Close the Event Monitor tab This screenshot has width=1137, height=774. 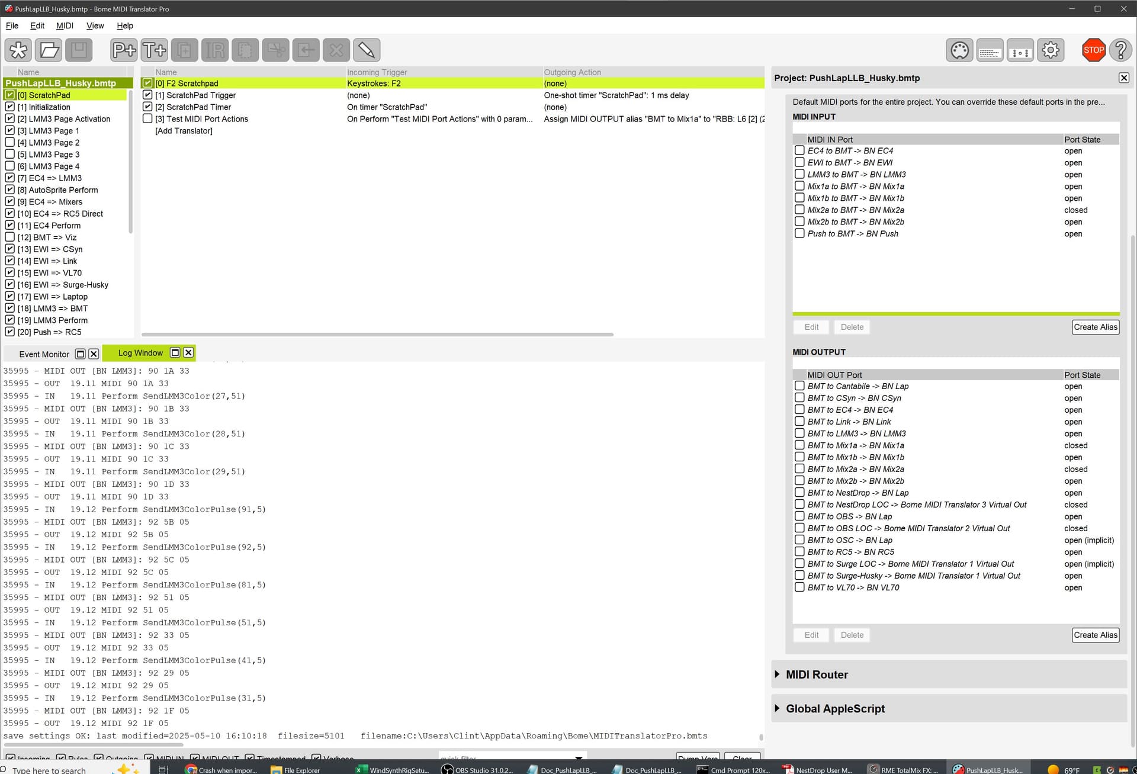(x=94, y=354)
